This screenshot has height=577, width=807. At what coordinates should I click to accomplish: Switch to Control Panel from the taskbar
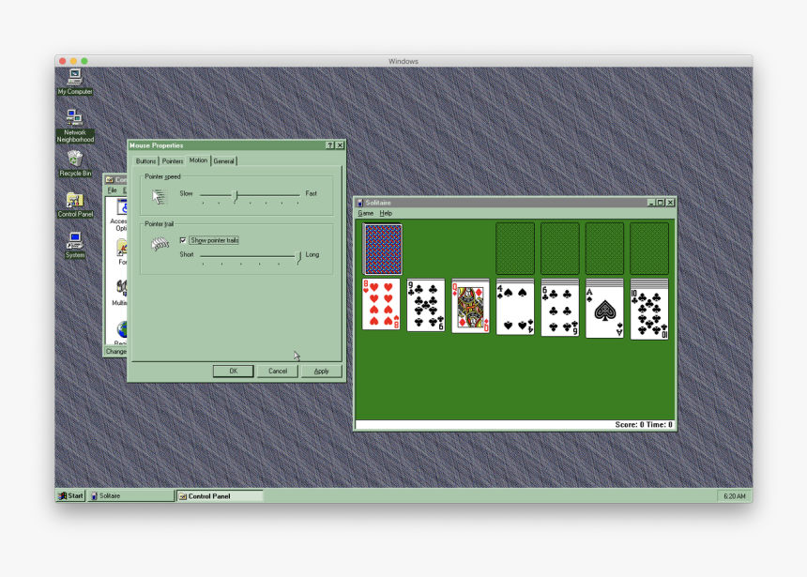[x=220, y=495]
